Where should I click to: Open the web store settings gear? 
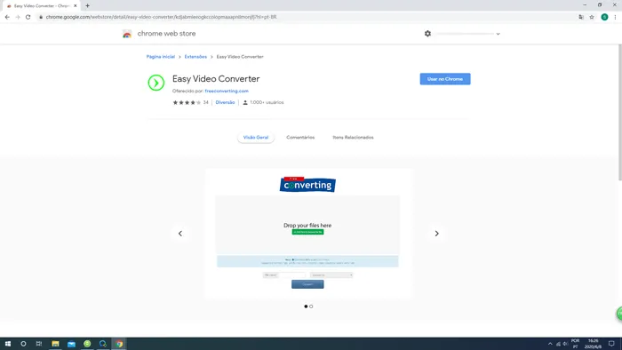click(427, 34)
